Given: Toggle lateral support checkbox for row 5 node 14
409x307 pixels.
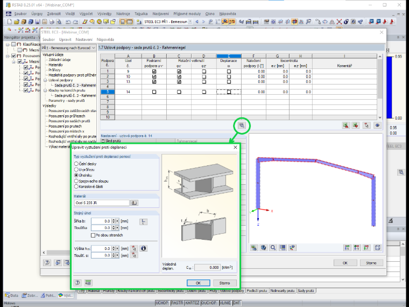Looking at the screenshot, I should [x=154, y=92].
